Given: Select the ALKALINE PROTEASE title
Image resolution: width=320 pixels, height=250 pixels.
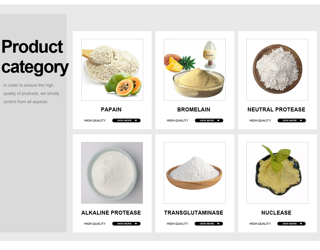Looking at the screenshot, I should point(111,213).
